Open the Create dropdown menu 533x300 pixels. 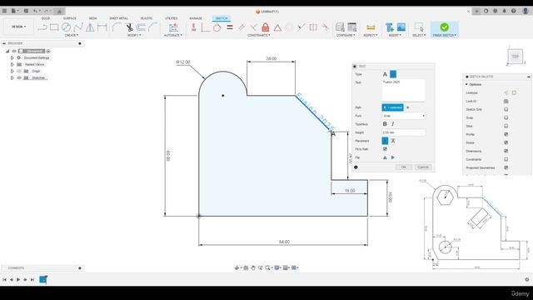point(72,35)
